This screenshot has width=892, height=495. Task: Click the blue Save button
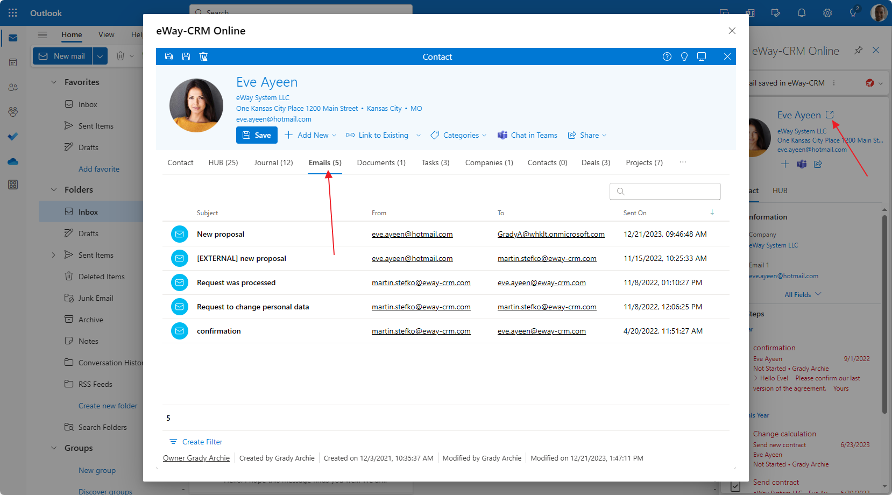click(257, 135)
